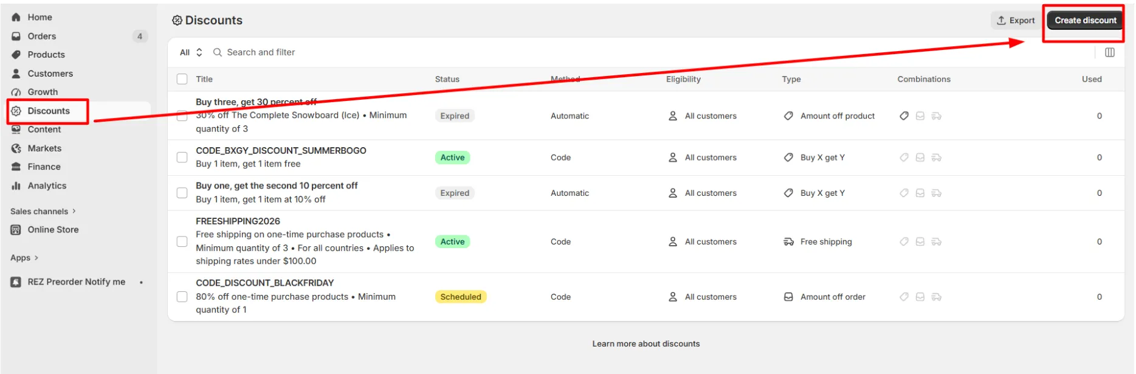Click the REZ Preorder Notify me app icon
Viewport: 1136px width, 374px height.
pyautogui.click(x=16, y=282)
